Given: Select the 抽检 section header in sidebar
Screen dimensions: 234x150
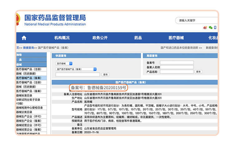Looking at the screenshot, I should click(31, 55).
